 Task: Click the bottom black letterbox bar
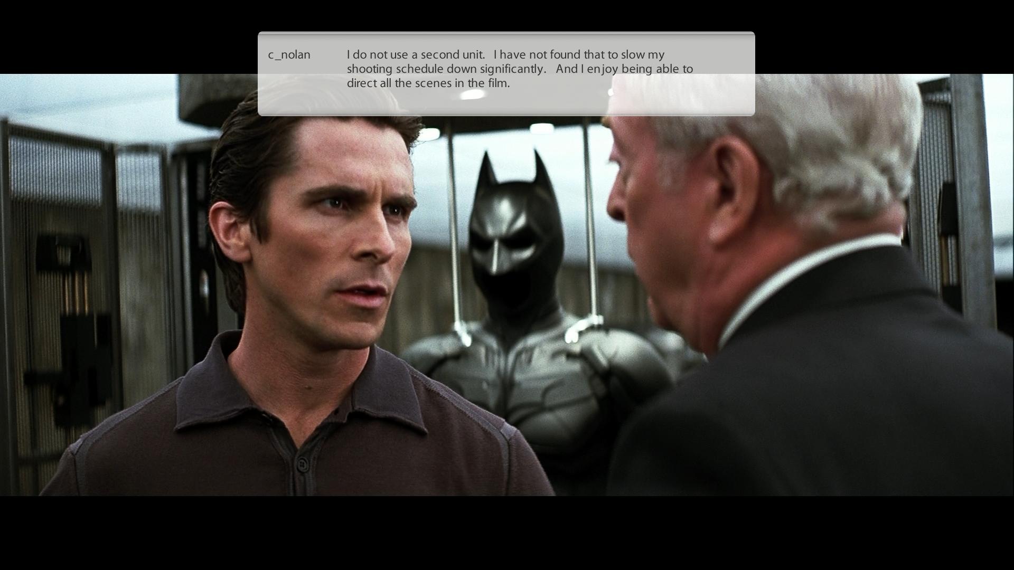tap(507, 533)
